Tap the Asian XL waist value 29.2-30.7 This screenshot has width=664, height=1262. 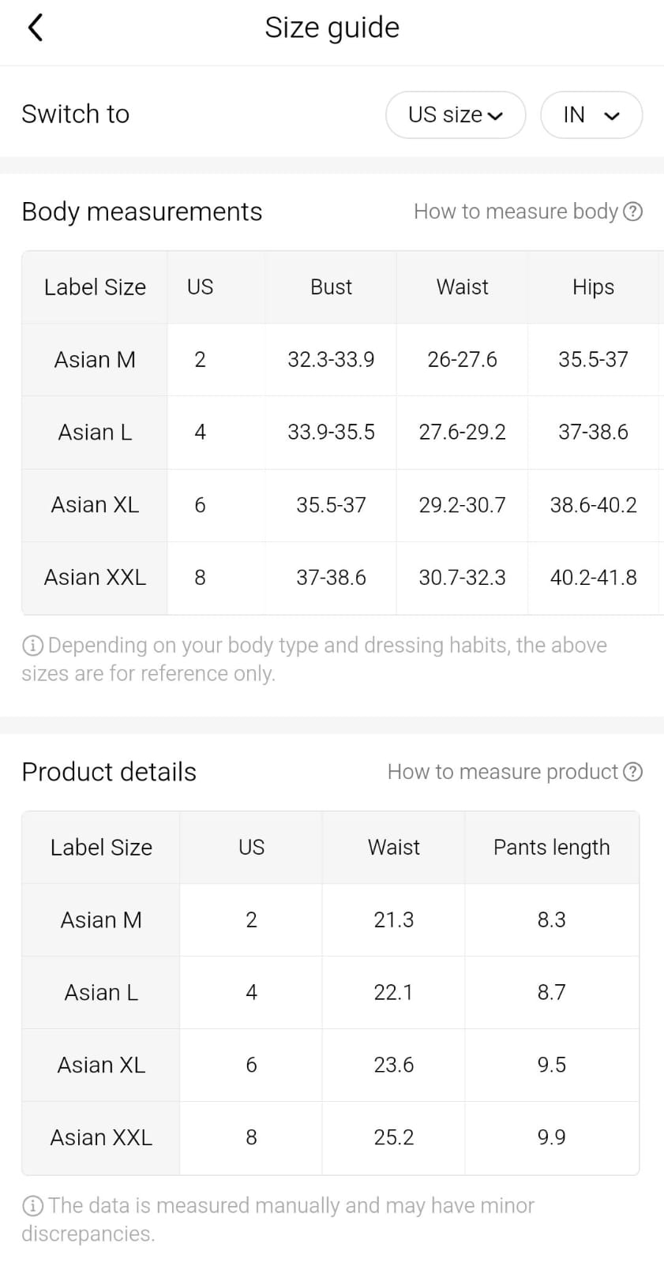(x=462, y=505)
